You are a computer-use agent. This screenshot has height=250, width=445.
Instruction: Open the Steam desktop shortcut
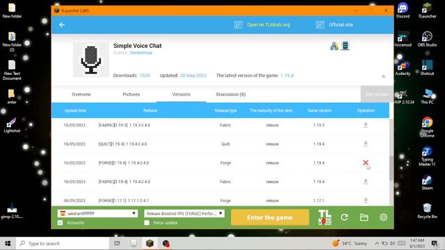(427, 182)
